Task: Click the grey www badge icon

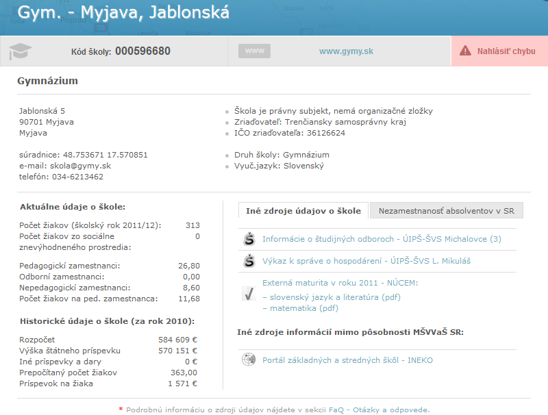Action: click(x=254, y=51)
